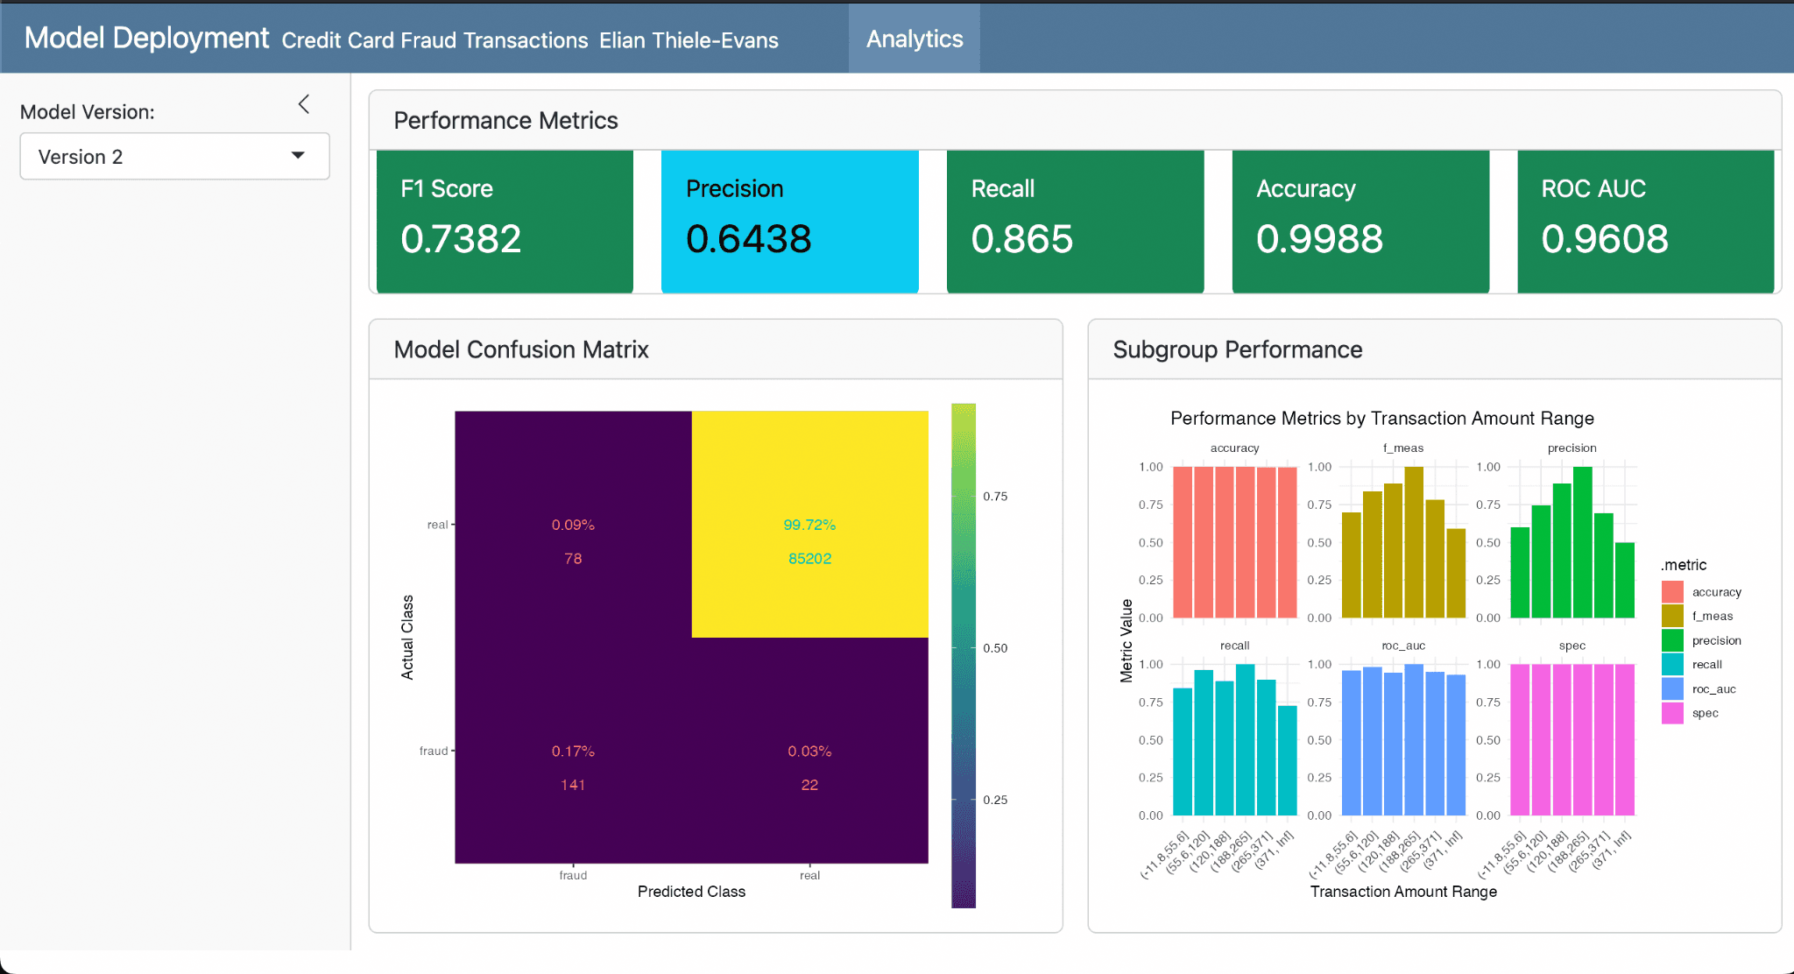Click the 0.03% fraud-predicted-real cell
The height and width of the screenshot is (974, 1794).
click(x=809, y=751)
